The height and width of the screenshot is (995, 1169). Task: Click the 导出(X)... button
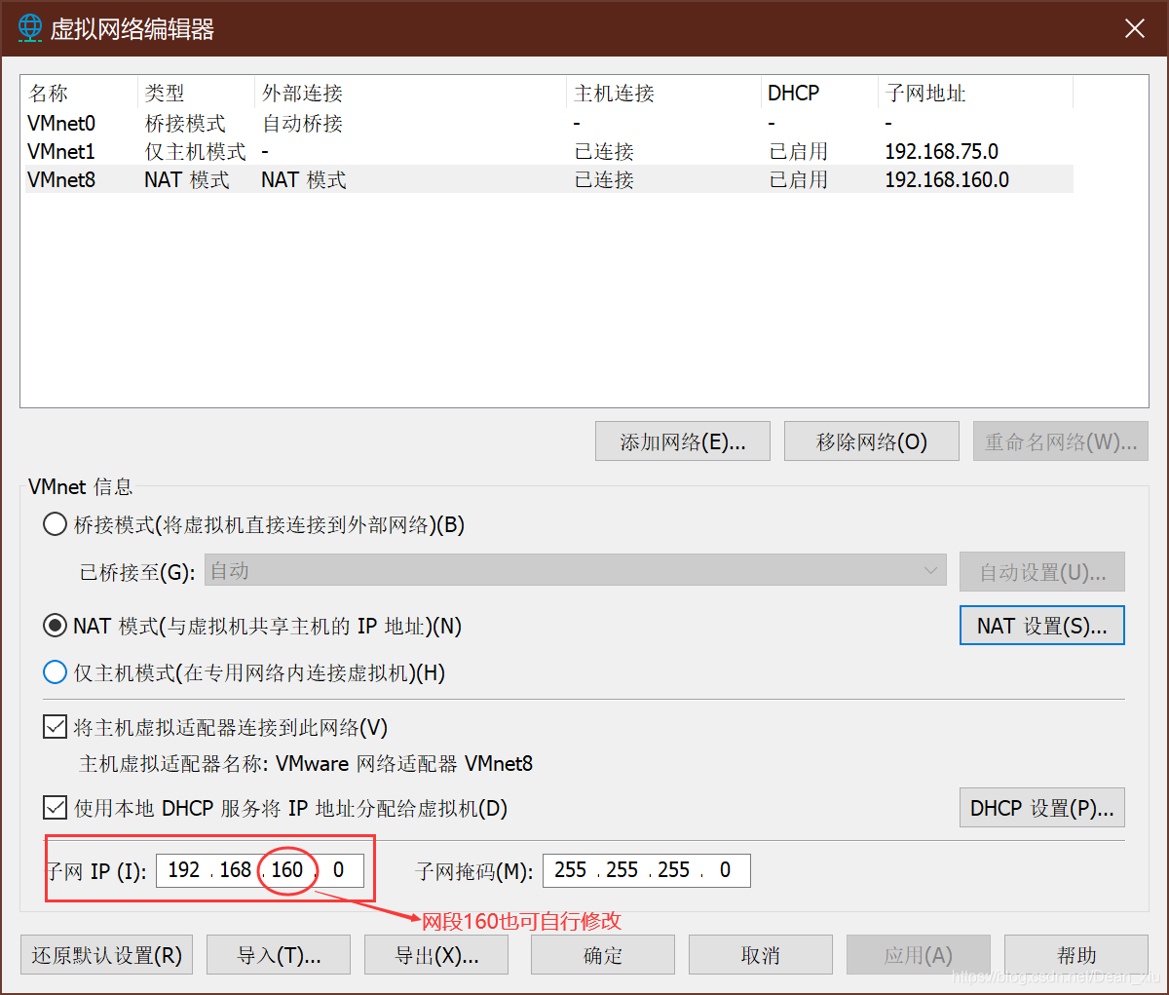point(436,955)
